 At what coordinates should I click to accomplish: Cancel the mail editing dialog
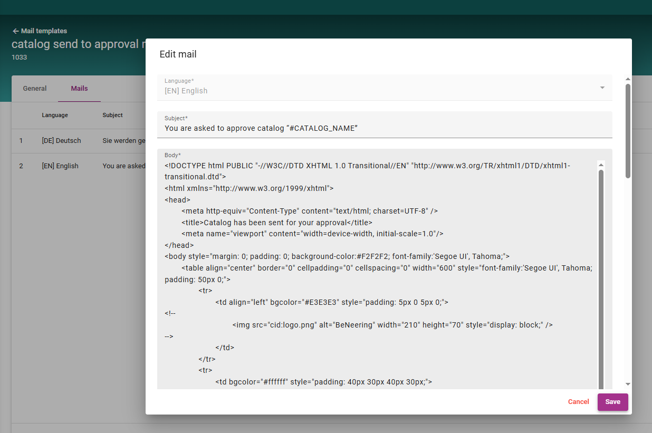point(578,402)
